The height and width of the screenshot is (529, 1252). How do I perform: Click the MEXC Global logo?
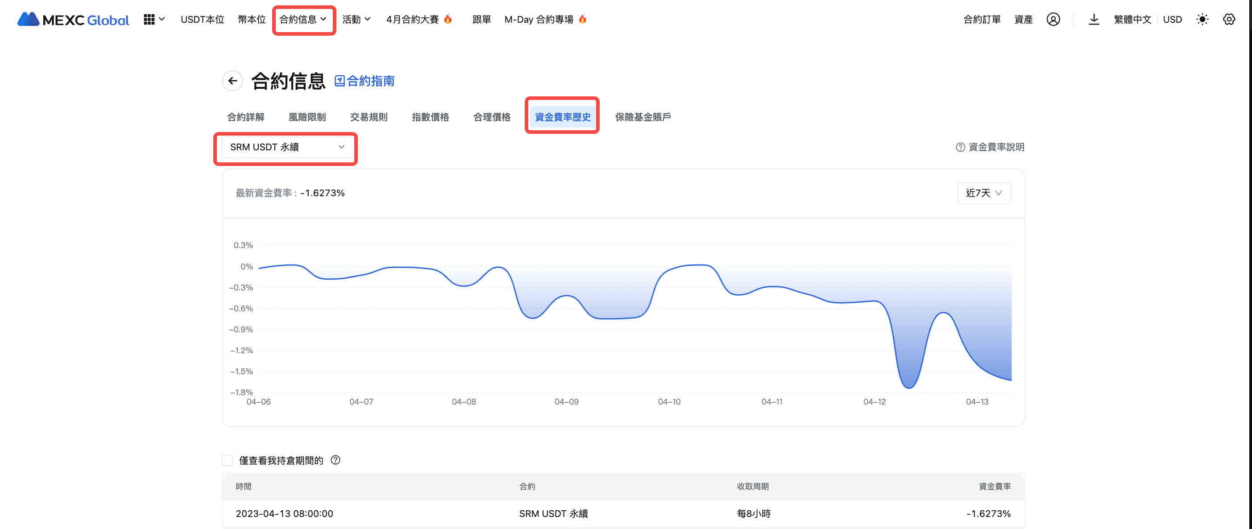tap(73, 20)
